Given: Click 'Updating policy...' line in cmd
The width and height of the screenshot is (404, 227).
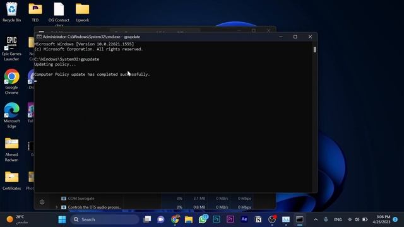Looking at the screenshot, I should pos(55,64).
